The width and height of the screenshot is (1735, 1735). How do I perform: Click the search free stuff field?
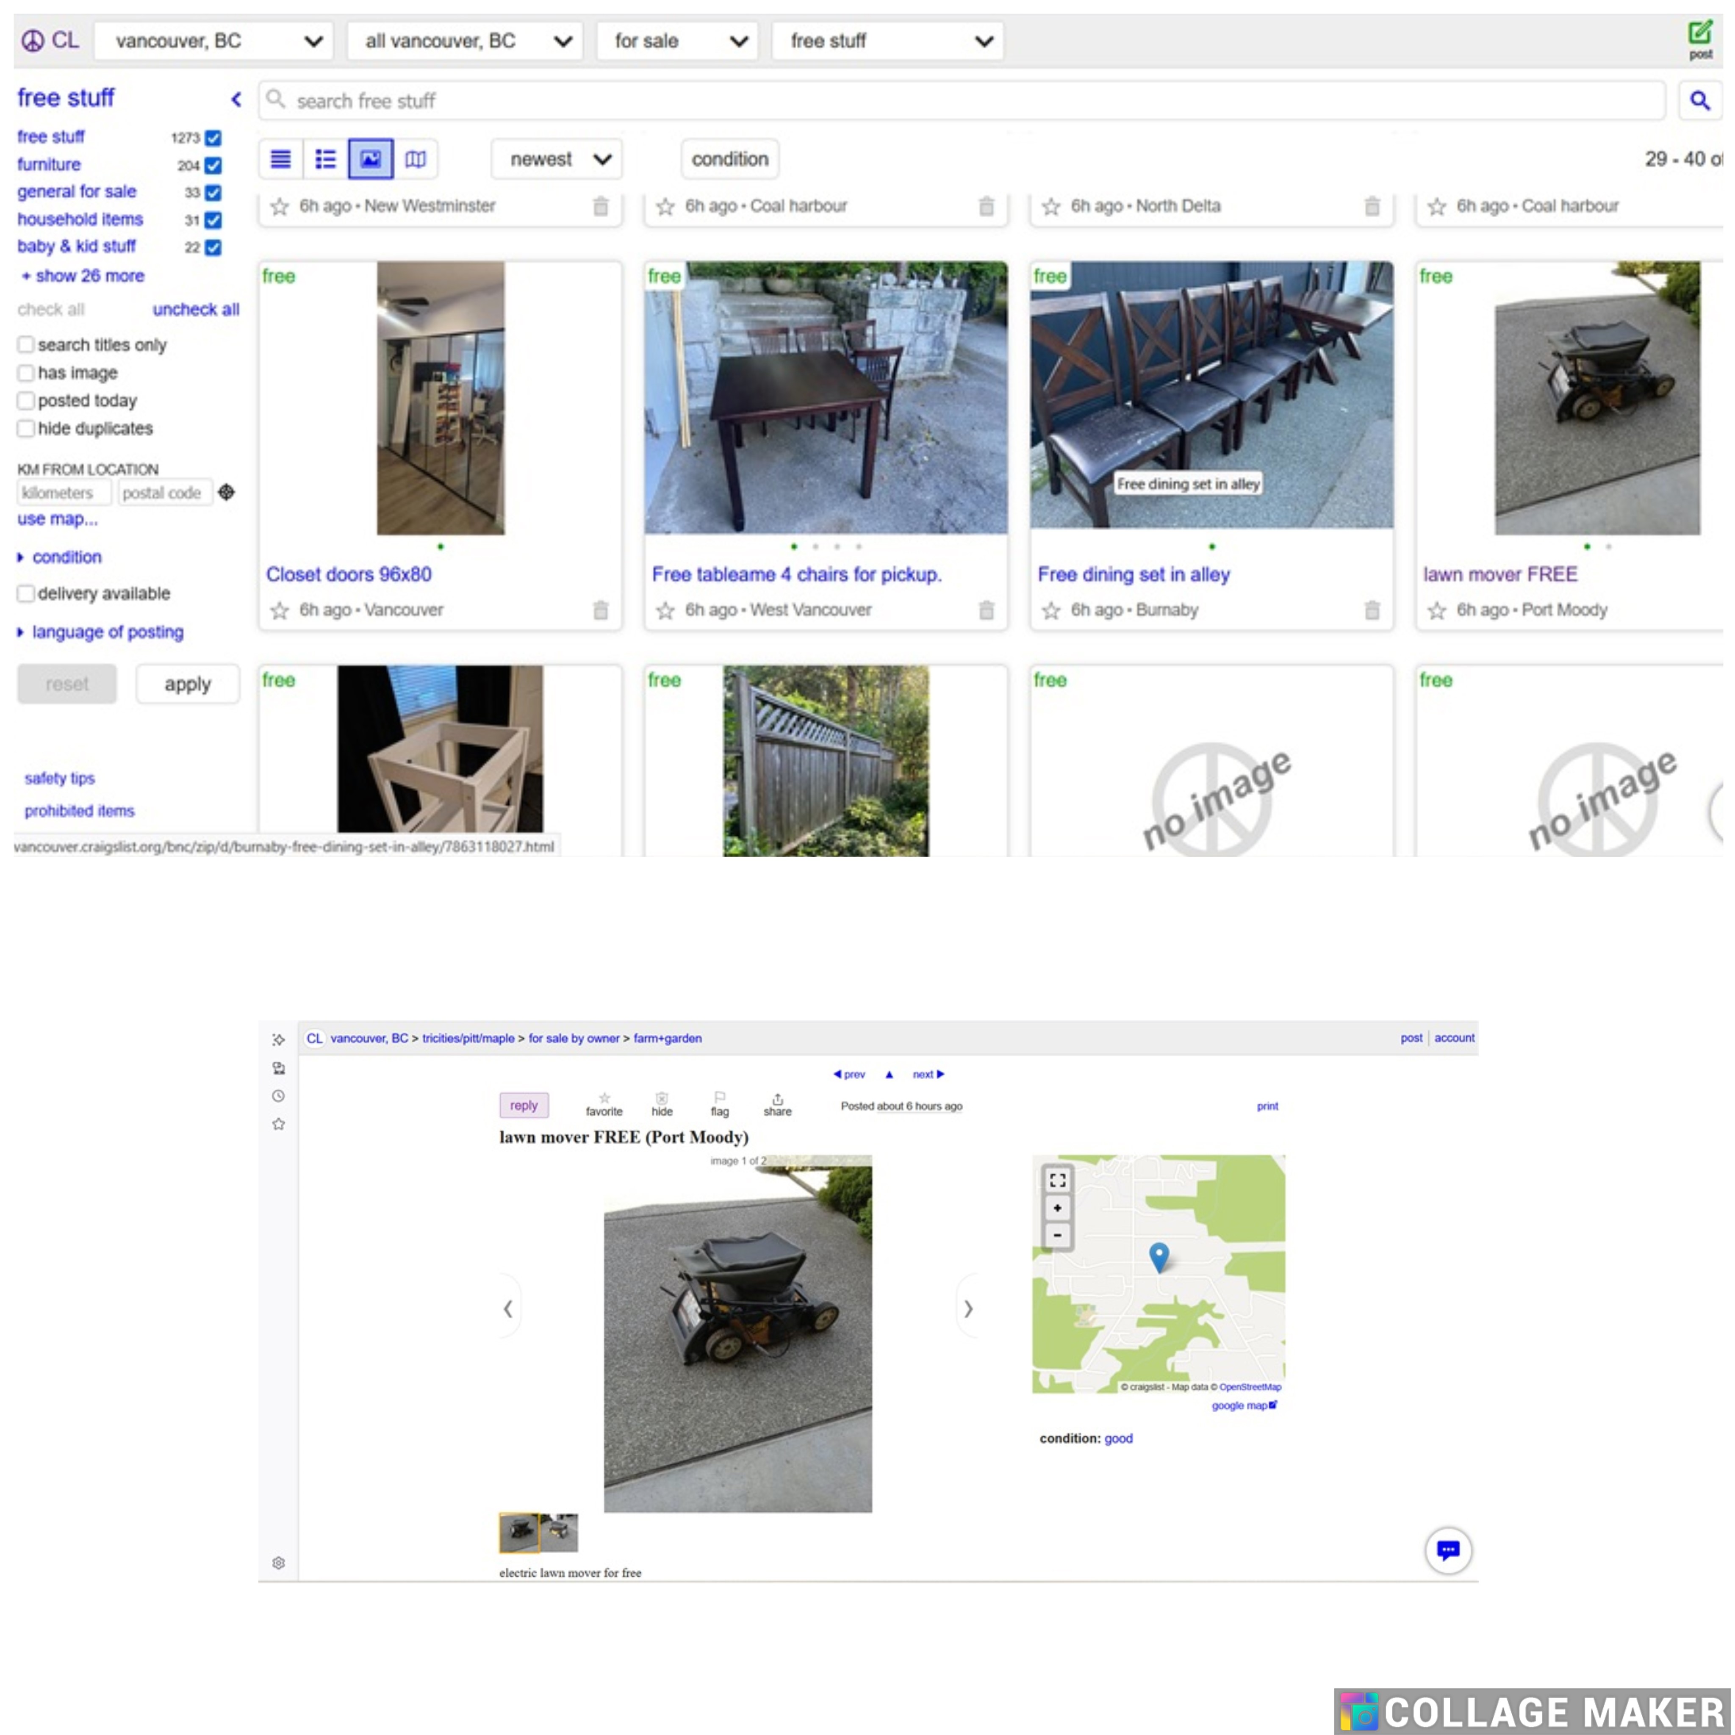pyautogui.click(x=961, y=100)
